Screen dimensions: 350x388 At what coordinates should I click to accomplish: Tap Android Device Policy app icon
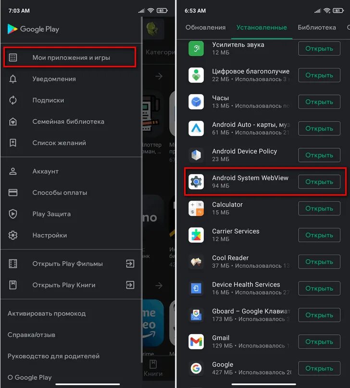[196, 155]
